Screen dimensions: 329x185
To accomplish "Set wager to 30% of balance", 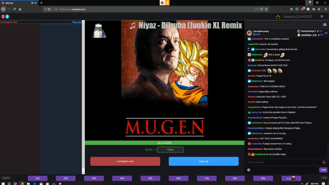I will tap(94, 178).
